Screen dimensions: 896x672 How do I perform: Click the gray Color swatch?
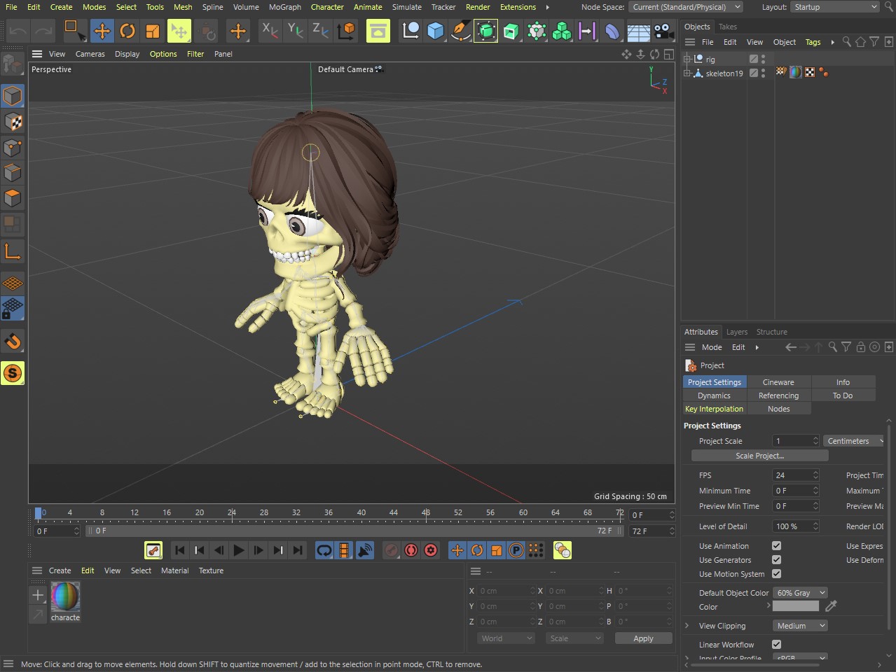pyautogui.click(x=795, y=607)
